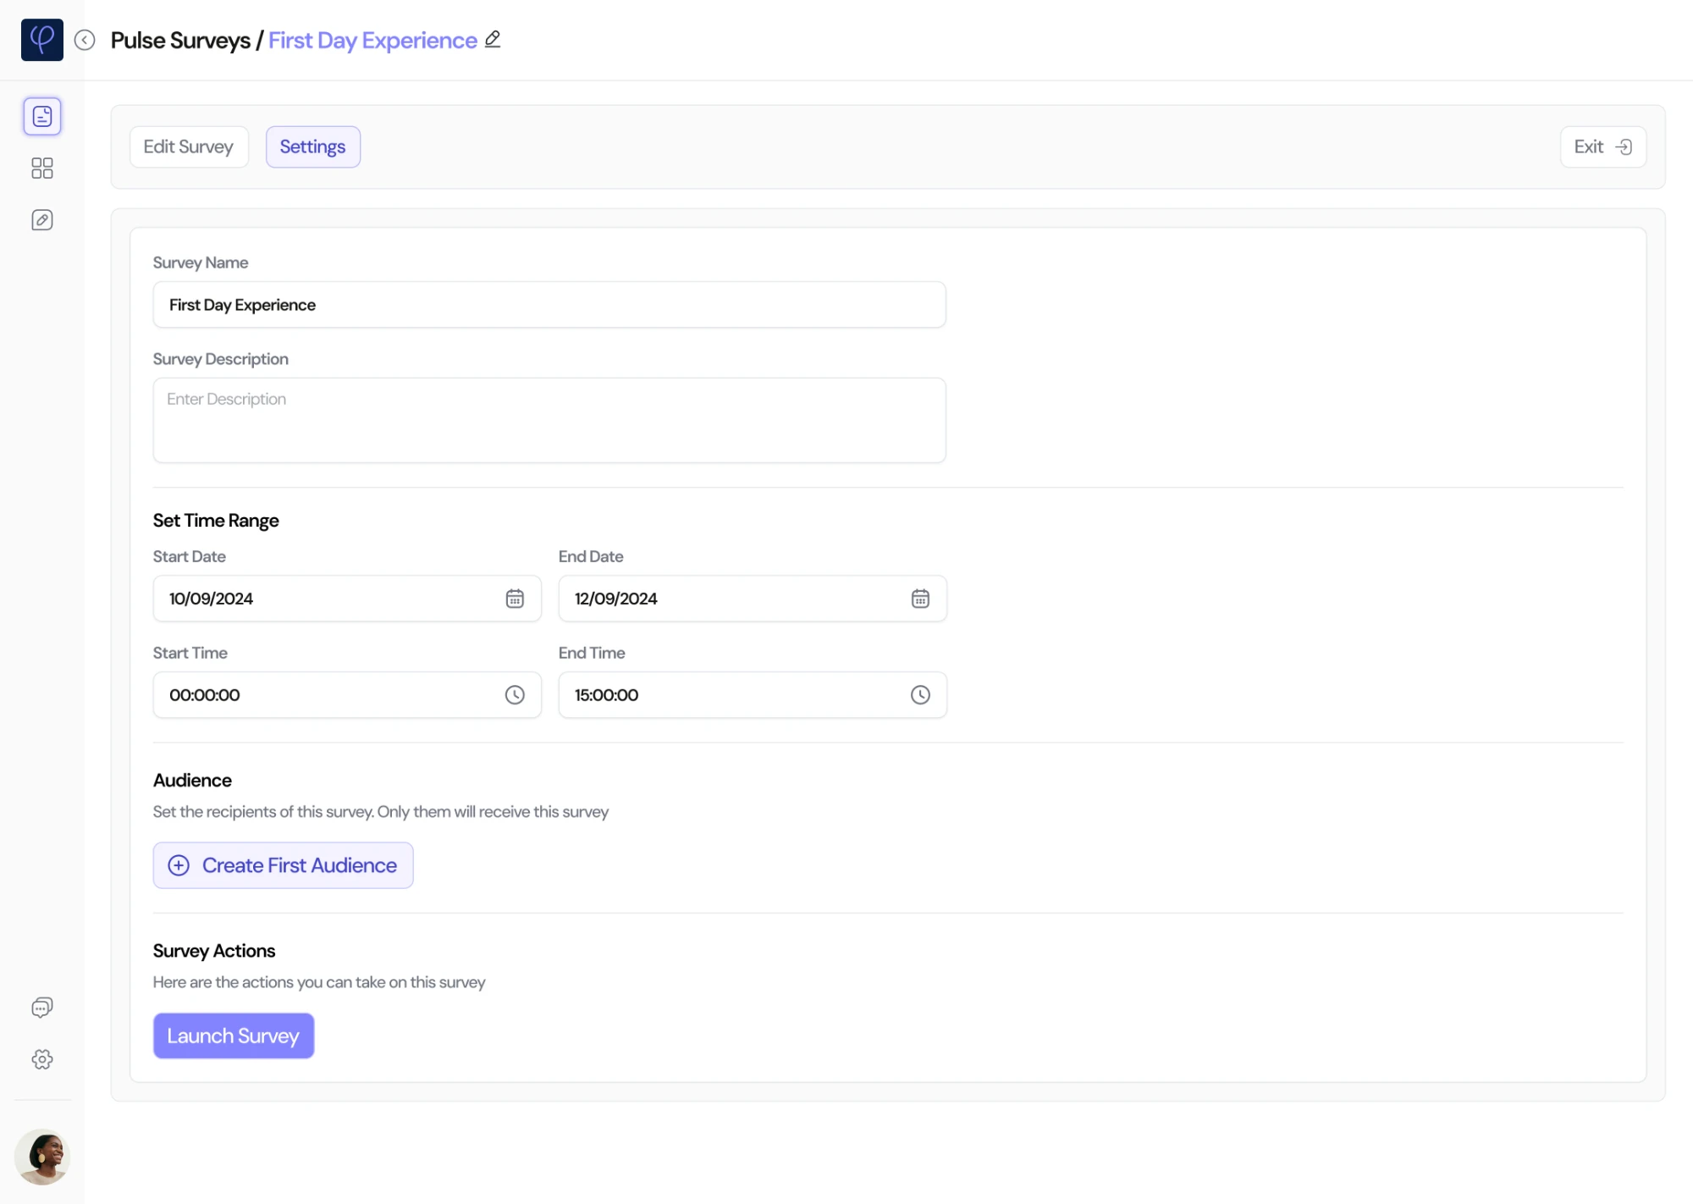Image resolution: width=1693 pixels, height=1204 pixels.
Task: Launch the survey
Action: click(234, 1036)
